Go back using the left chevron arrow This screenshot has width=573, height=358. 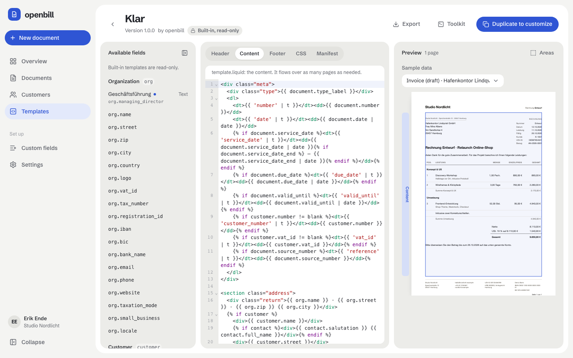point(113,24)
